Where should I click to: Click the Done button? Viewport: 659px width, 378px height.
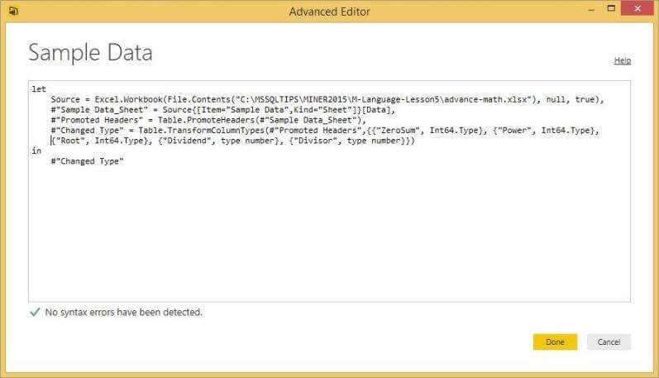[555, 342]
